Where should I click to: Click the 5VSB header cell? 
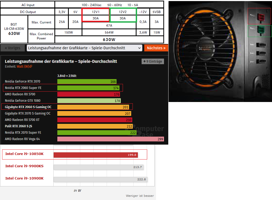[x=157, y=12]
